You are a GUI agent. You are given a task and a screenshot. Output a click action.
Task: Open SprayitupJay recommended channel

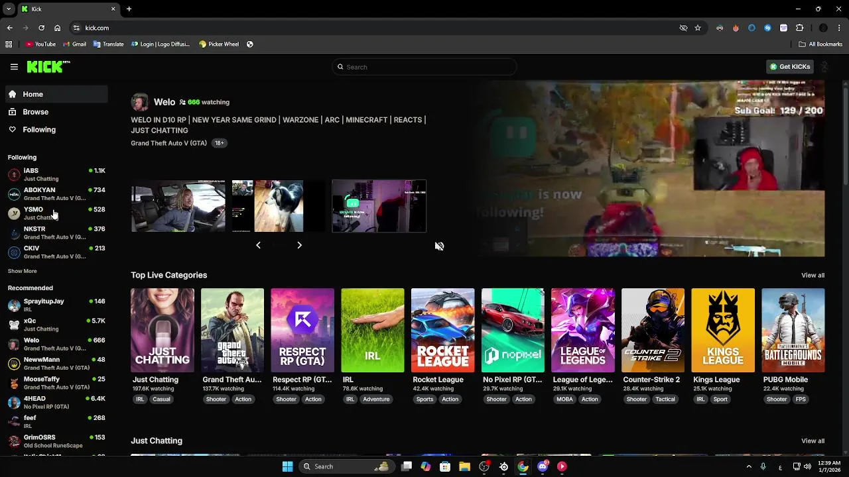pos(56,305)
